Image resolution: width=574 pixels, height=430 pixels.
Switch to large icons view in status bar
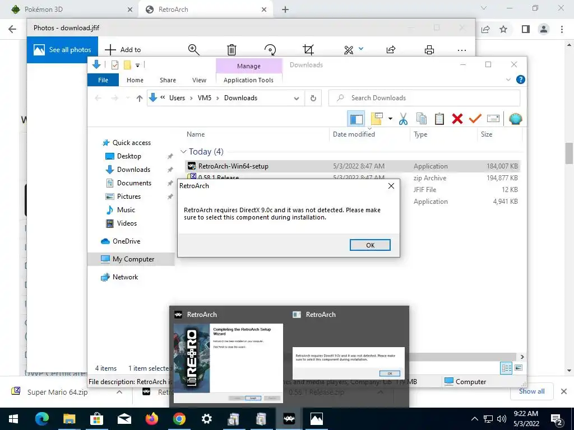click(x=519, y=368)
